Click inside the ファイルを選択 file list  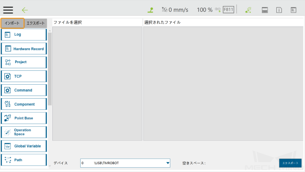97,83
